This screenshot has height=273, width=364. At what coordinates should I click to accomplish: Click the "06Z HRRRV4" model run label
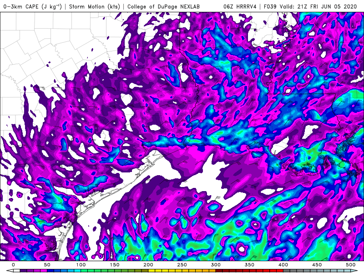(x=240, y=6)
